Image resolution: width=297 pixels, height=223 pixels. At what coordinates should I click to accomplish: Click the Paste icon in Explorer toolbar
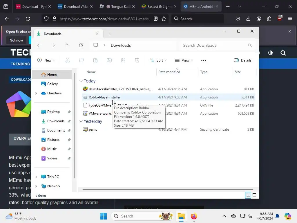(x=95, y=60)
